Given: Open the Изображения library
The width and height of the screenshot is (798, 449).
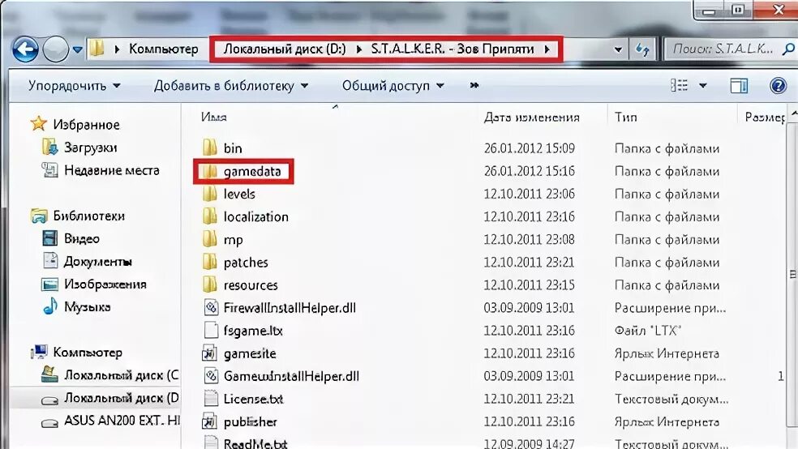Looking at the screenshot, I should [x=105, y=284].
